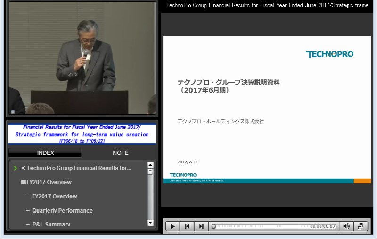
Task: Mute audio with the speaker icon
Action: click(x=346, y=226)
